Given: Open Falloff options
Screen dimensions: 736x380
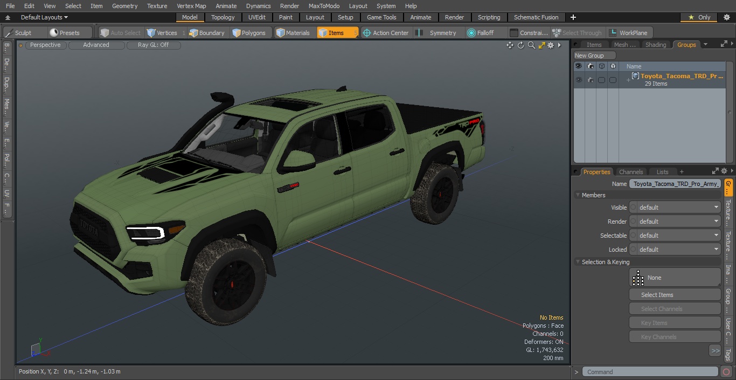Looking at the screenshot, I should point(481,33).
